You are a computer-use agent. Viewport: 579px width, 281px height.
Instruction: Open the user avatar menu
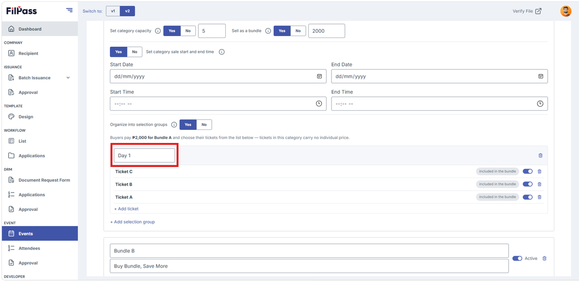pos(565,11)
